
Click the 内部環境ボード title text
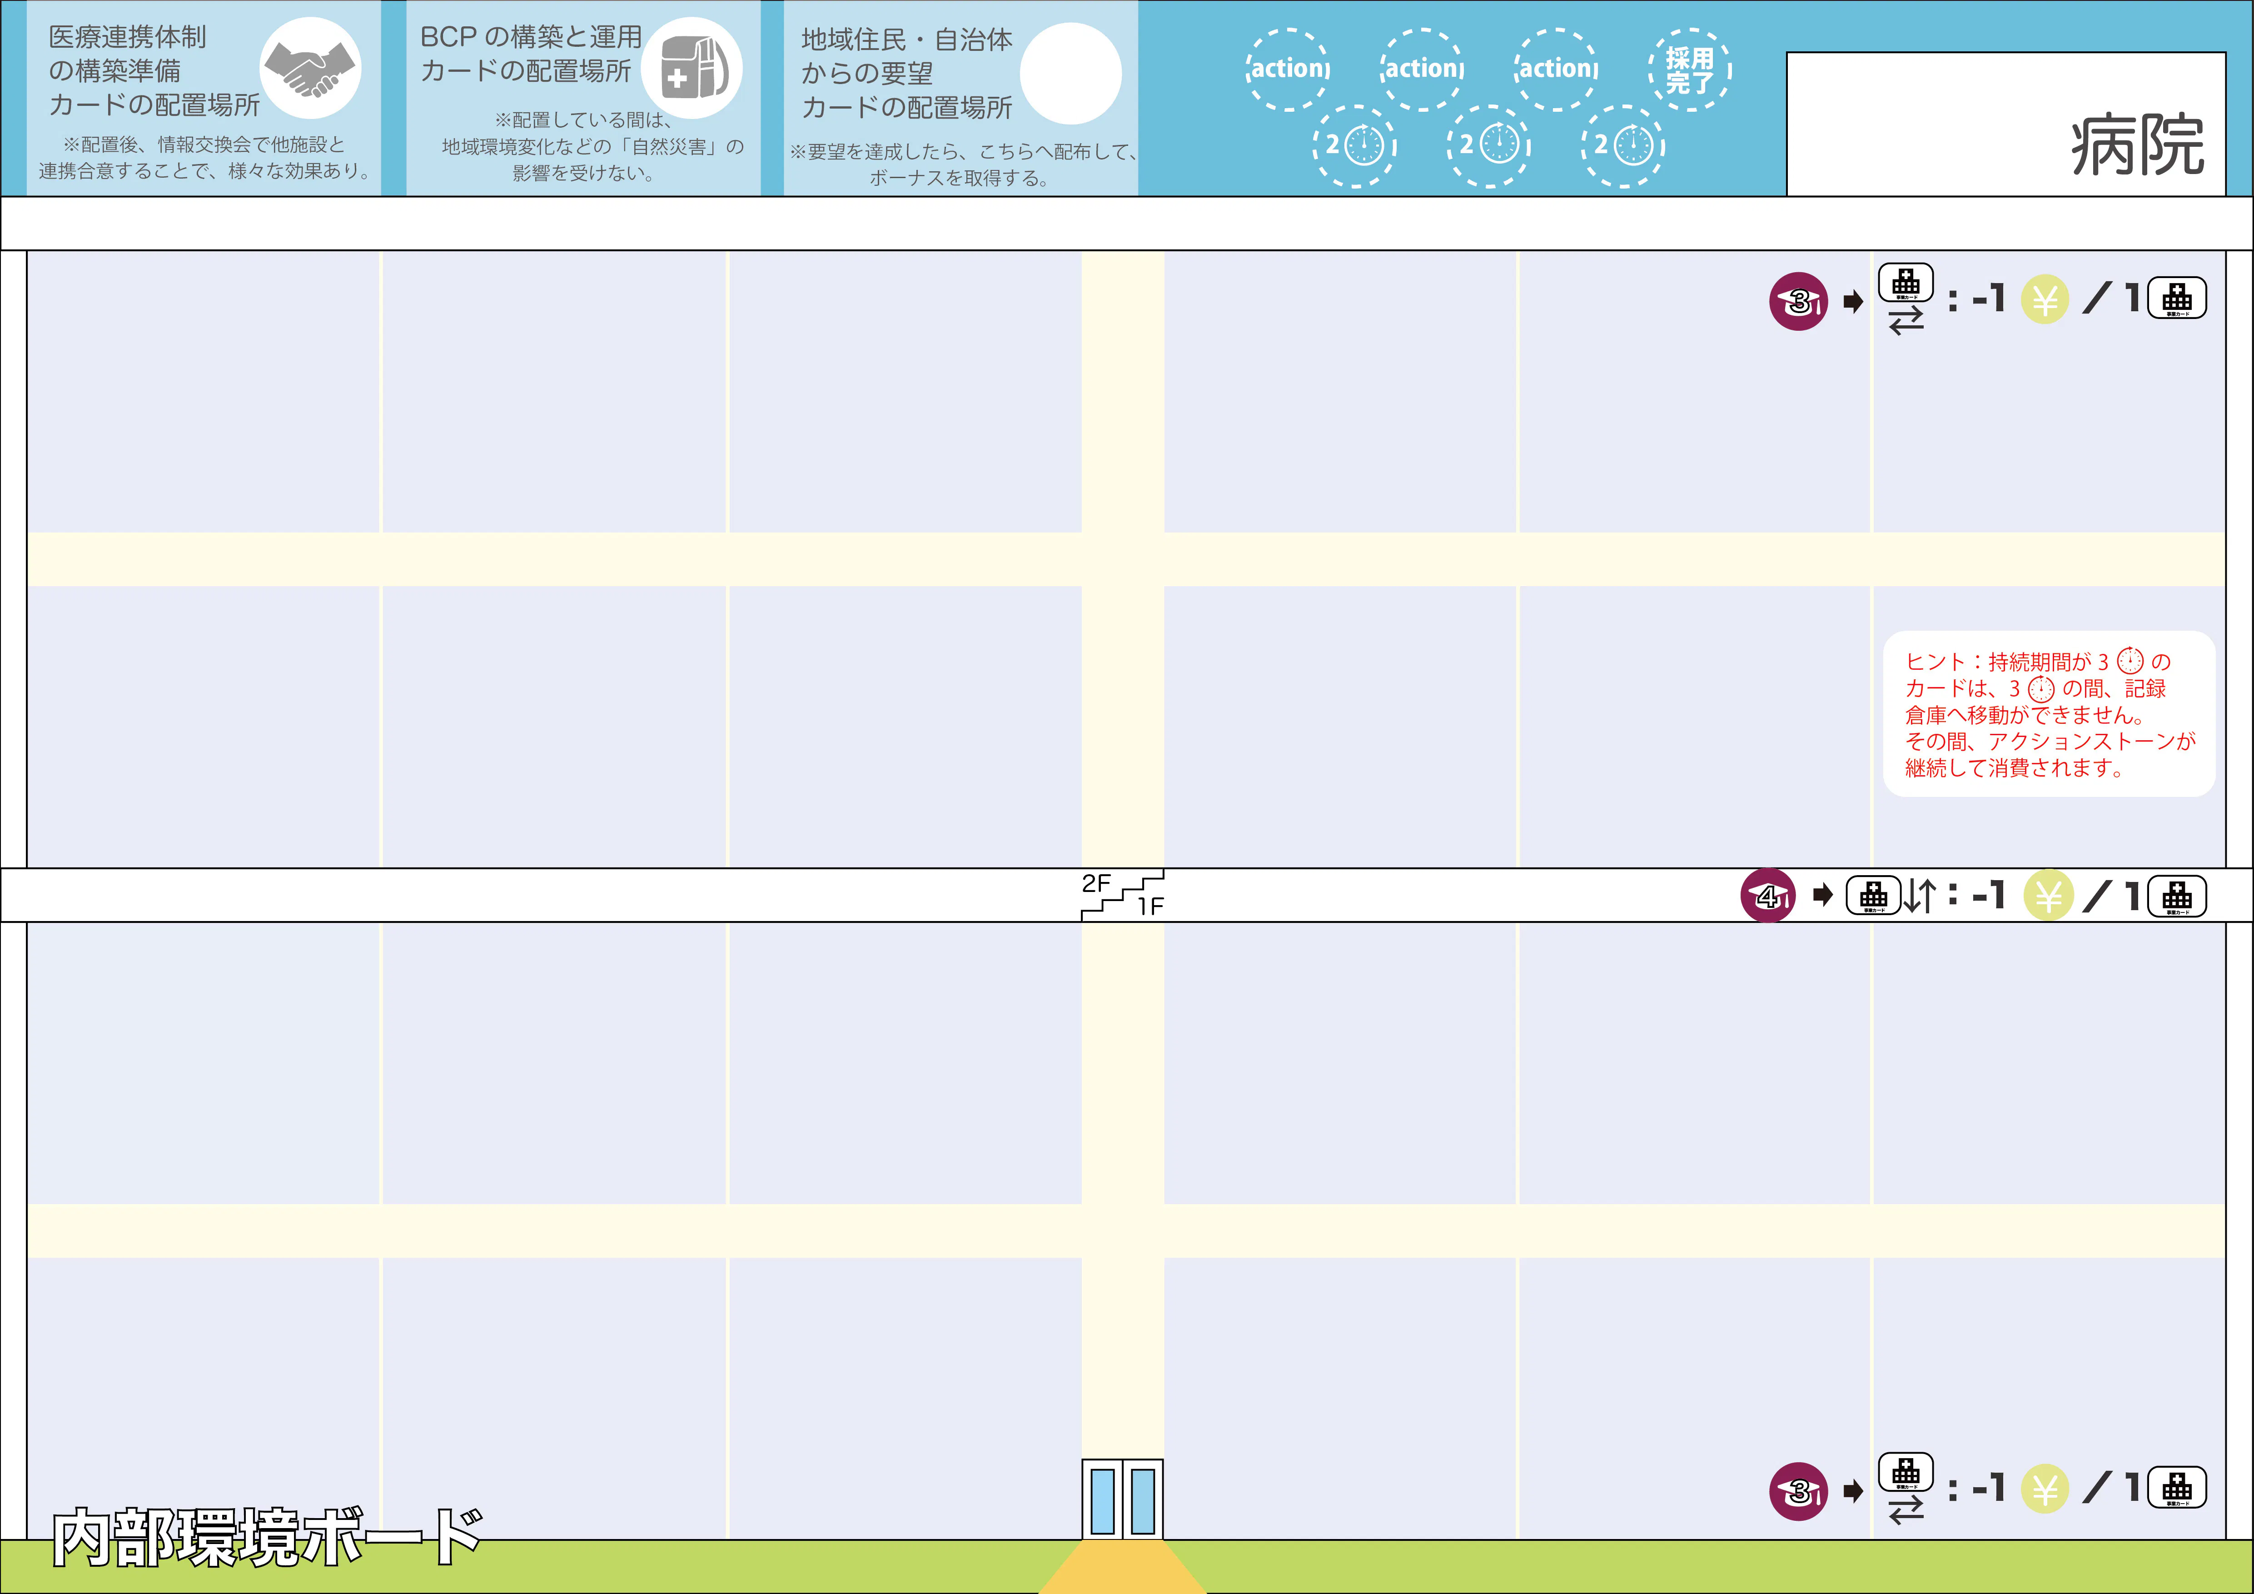(x=267, y=1537)
